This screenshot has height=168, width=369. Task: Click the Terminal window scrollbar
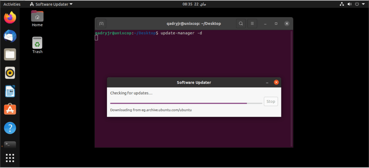[x=291, y=88]
